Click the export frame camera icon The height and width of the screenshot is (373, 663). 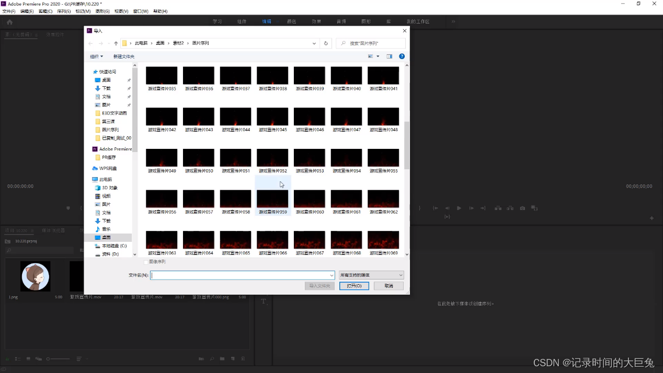[x=522, y=208]
